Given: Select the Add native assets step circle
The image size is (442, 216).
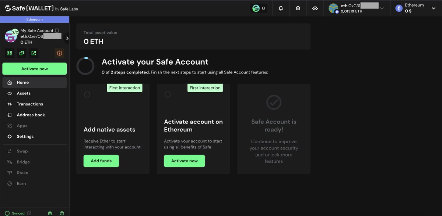Looking at the screenshot, I should click(x=87, y=94).
